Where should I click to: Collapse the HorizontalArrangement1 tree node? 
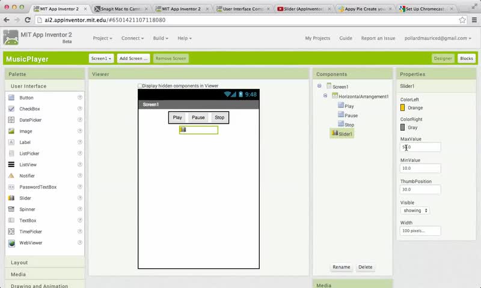[325, 95]
